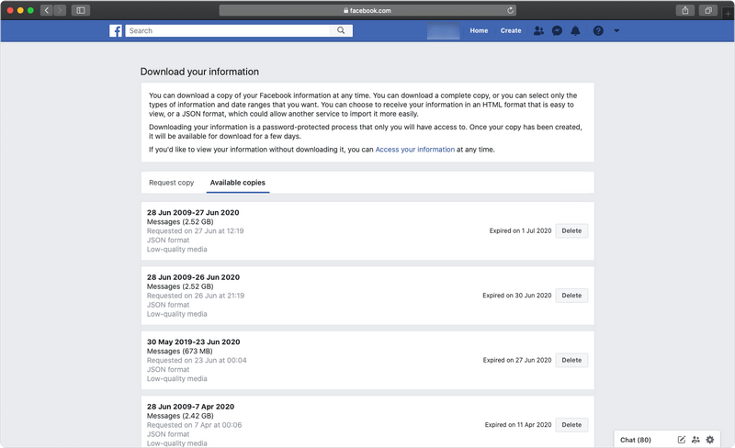Click the Download your information heading
The width and height of the screenshot is (735, 448).
pos(199,72)
